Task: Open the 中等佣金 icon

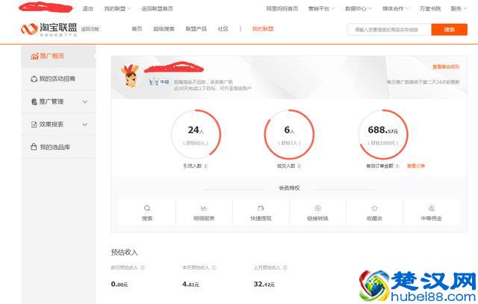Action: 431,208
